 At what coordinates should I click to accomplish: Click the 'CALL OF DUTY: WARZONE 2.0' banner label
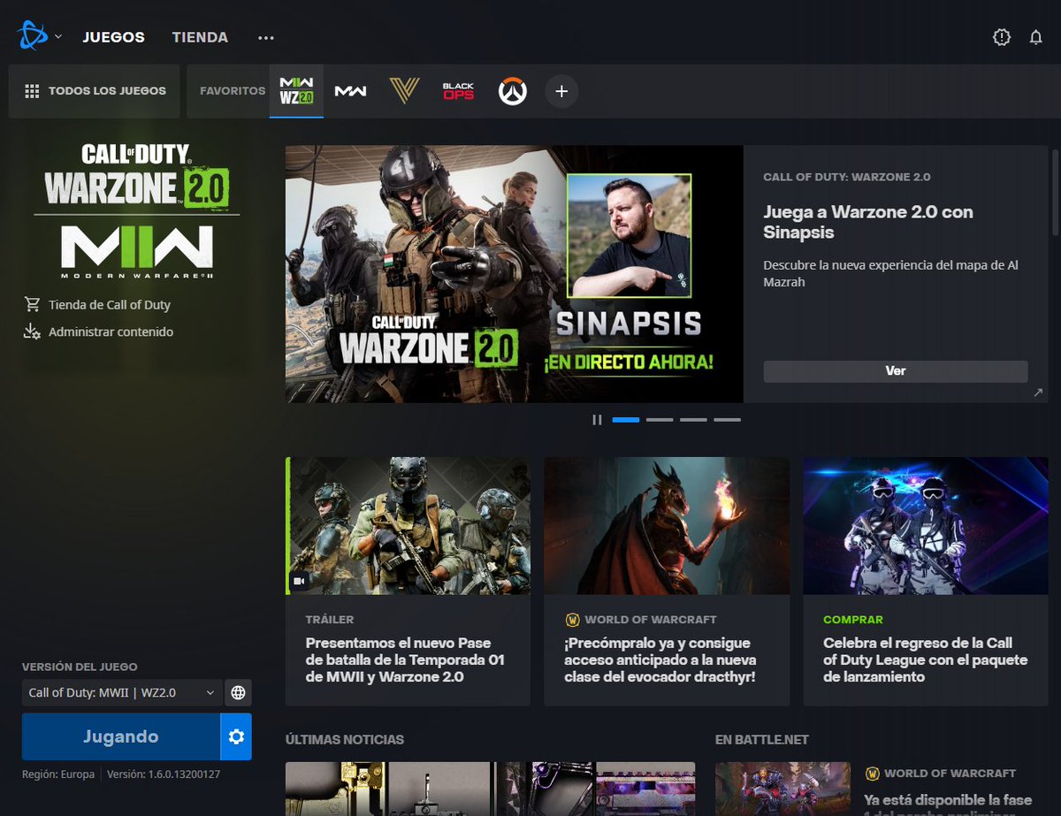(x=847, y=177)
